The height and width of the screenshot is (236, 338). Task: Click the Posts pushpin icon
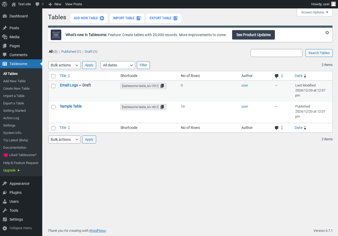click(x=5, y=28)
